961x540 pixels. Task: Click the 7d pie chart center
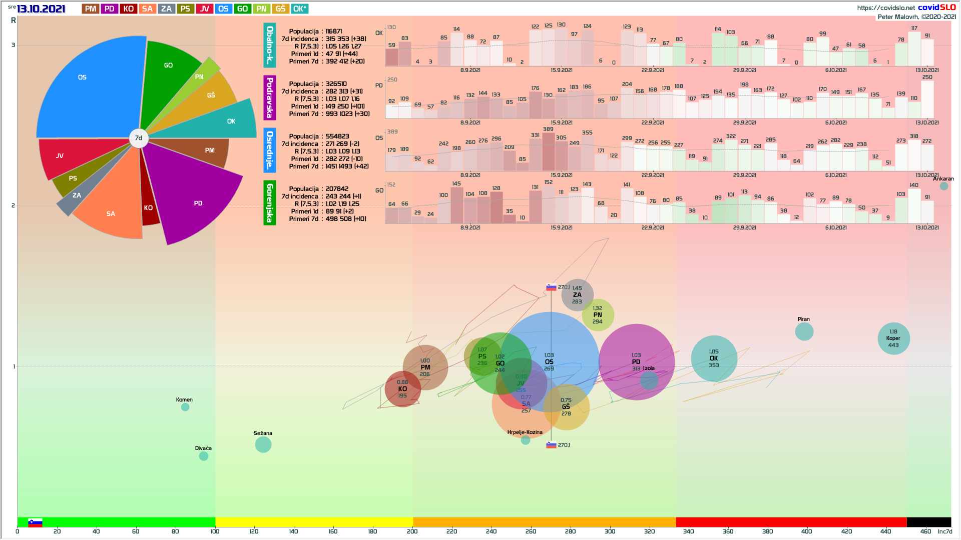pos(139,138)
